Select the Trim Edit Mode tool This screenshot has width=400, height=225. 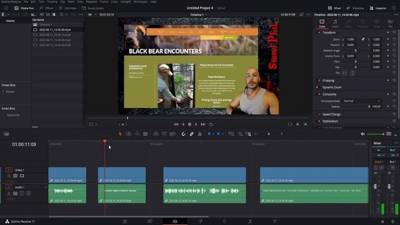click(129, 134)
